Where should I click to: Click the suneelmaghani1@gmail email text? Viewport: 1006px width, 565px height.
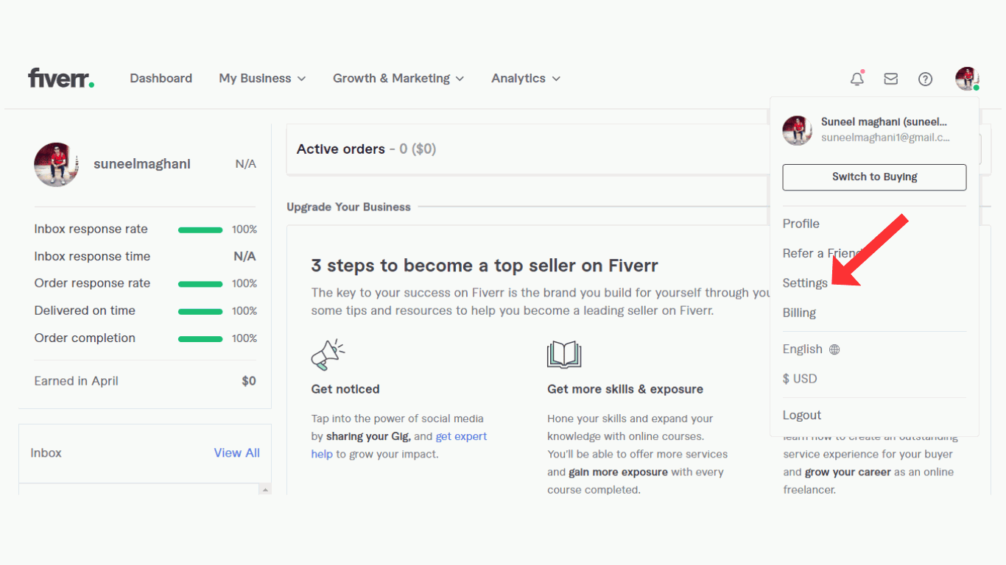coord(885,138)
